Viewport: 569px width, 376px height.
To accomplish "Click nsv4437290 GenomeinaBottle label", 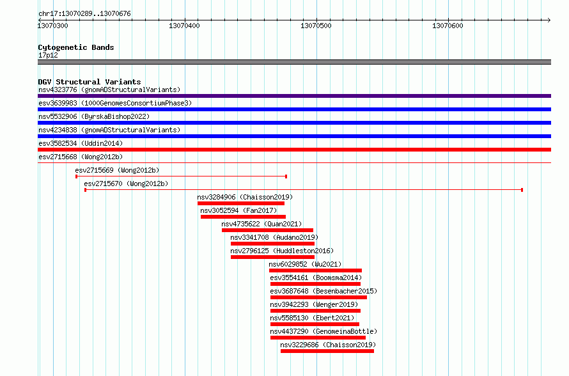I will tap(323, 331).
